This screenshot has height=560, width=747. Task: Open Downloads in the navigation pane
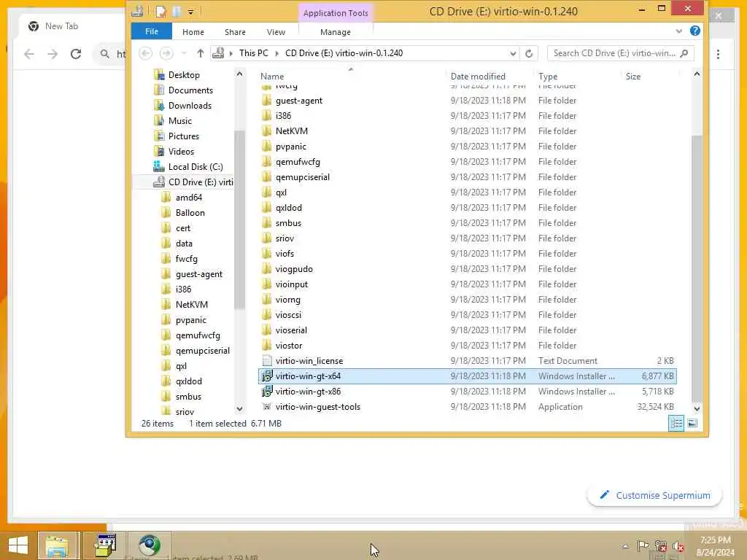pos(190,105)
